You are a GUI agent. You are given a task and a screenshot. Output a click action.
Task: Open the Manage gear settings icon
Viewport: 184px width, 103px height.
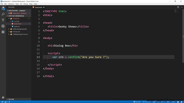pyautogui.click(x=3, y=97)
